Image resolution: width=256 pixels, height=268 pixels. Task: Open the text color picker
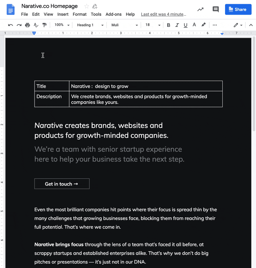[x=194, y=25]
